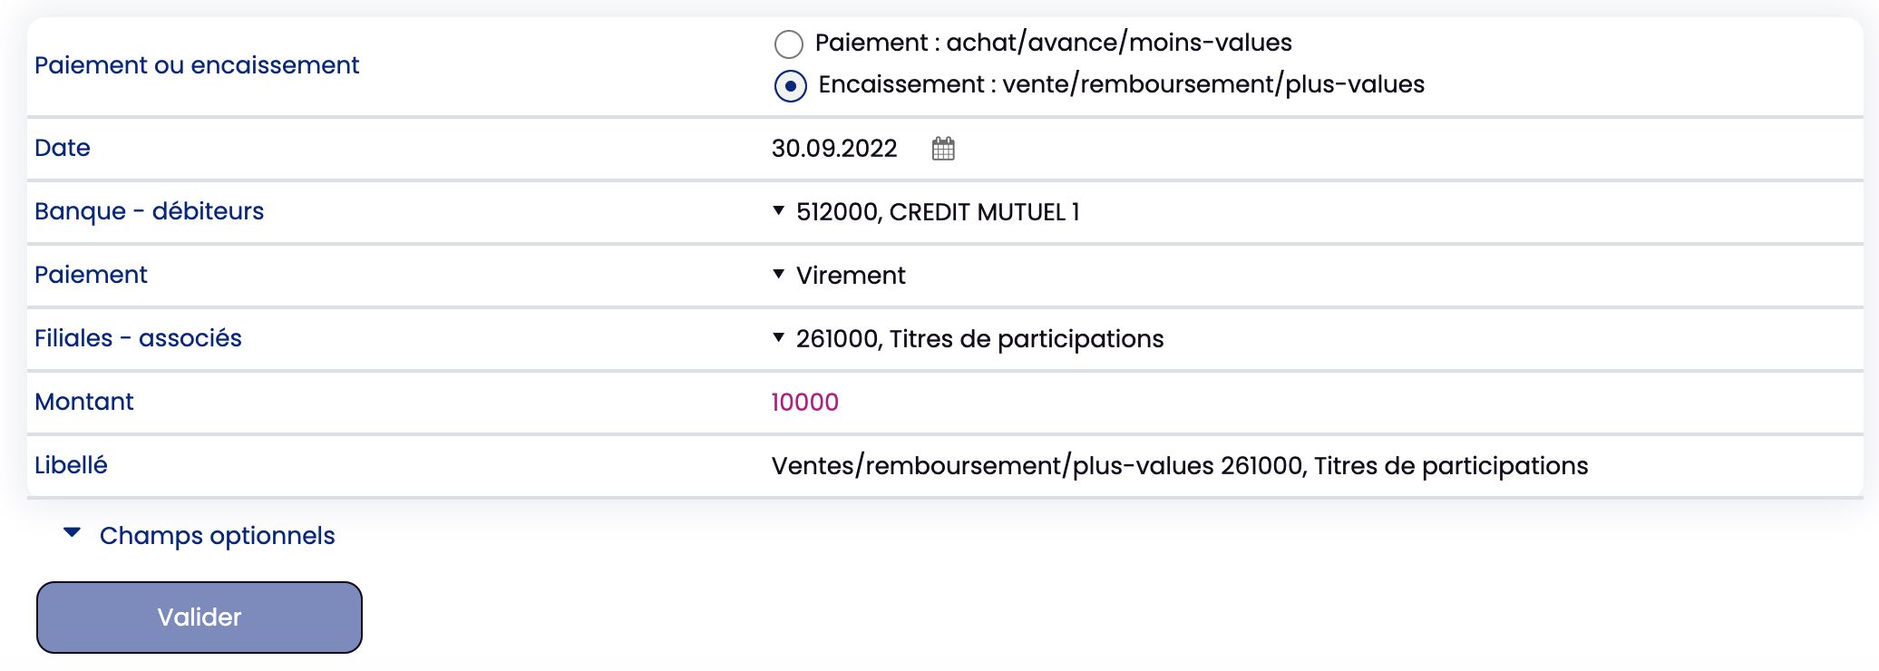Screen dimensions: 1879x671
Task: Select the Paiement achat/avance/moins-values radio
Action: pyautogui.click(x=789, y=44)
